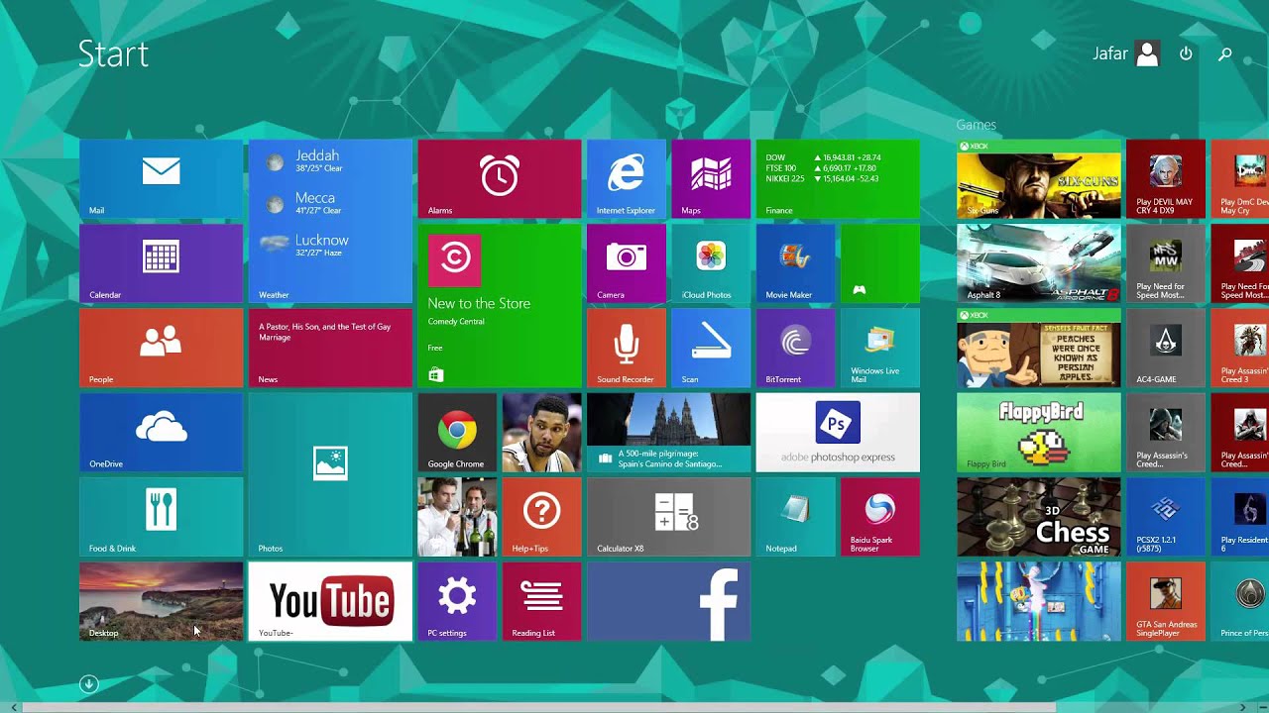Open the Adobe Photoshop Express tile
Image resolution: width=1269 pixels, height=713 pixels.
838,433
